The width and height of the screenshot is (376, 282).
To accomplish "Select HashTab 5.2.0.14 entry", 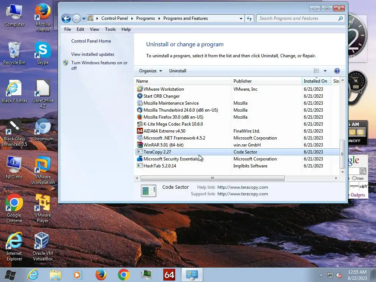I will tap(237, 166).
